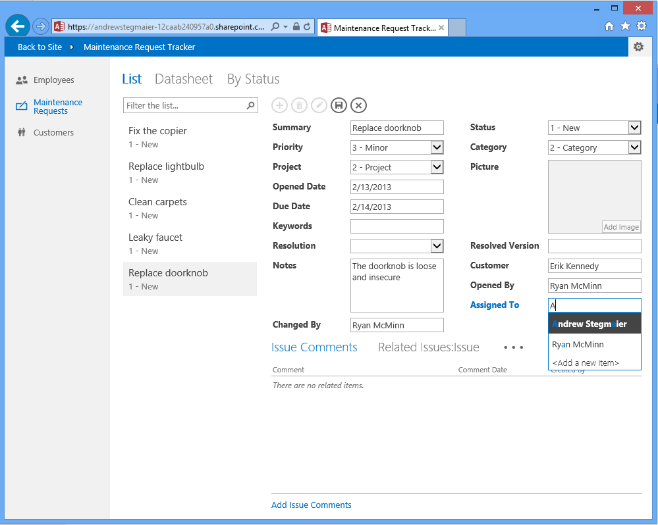Click Add Image in Picture box
658x525 pixels.
(621, 227)
